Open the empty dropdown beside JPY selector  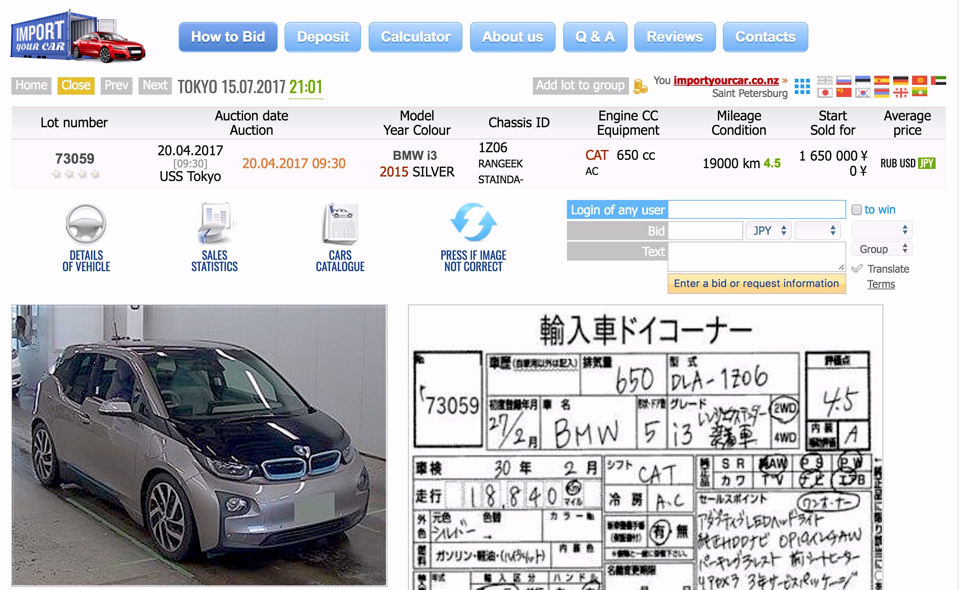[817, 231]
